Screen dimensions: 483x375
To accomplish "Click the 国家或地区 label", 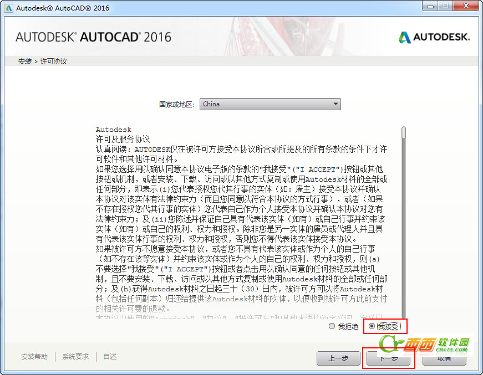I will point(176,105).
